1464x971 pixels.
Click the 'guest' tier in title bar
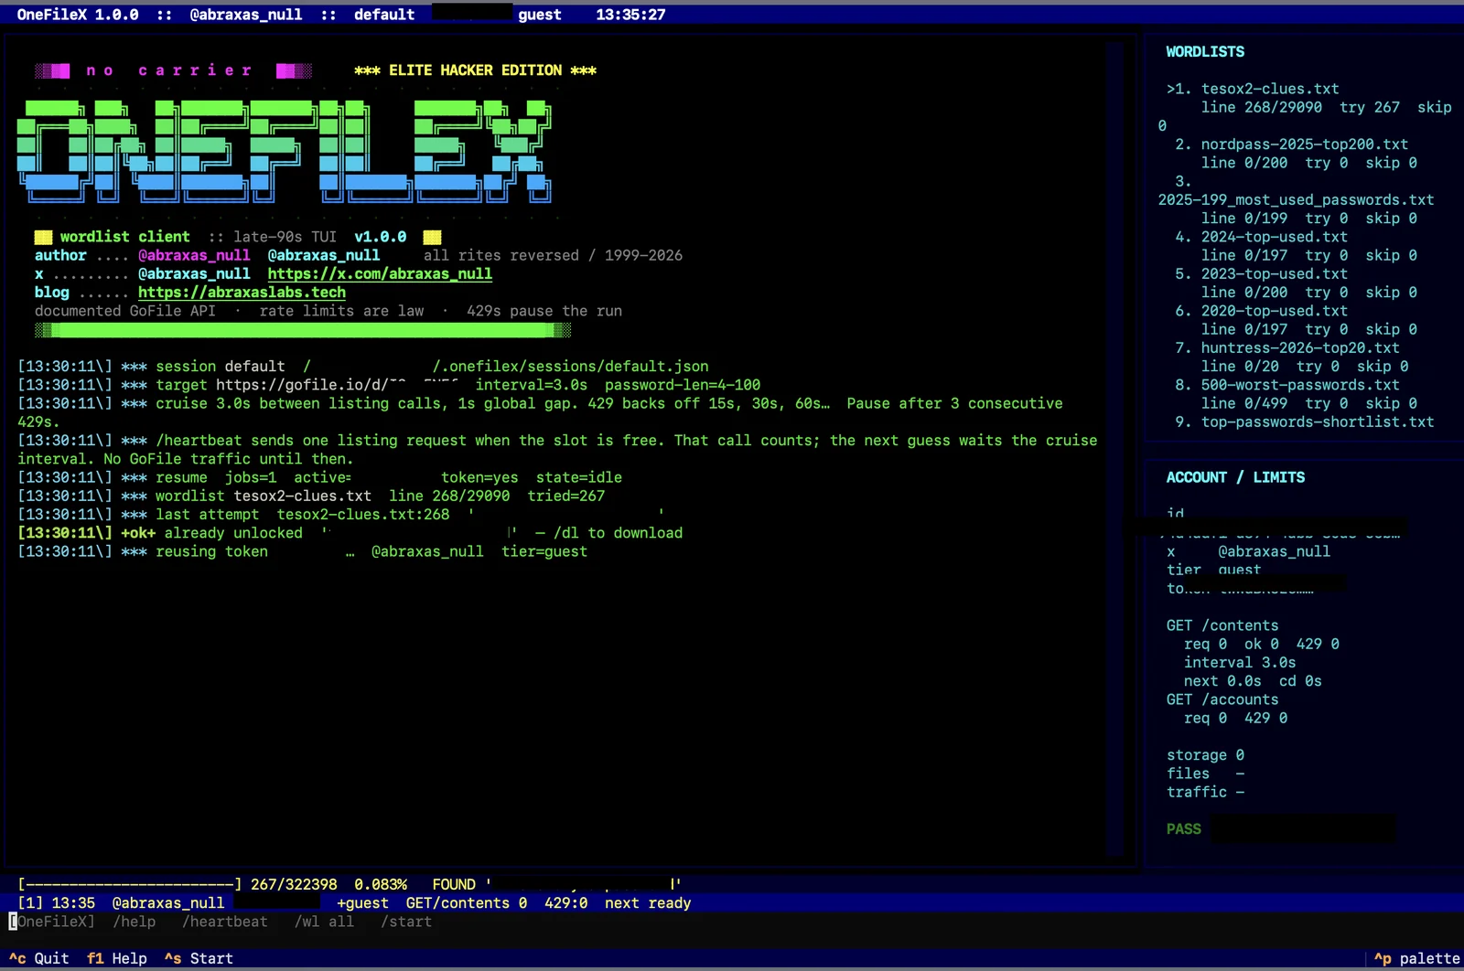tap(540, 15)
